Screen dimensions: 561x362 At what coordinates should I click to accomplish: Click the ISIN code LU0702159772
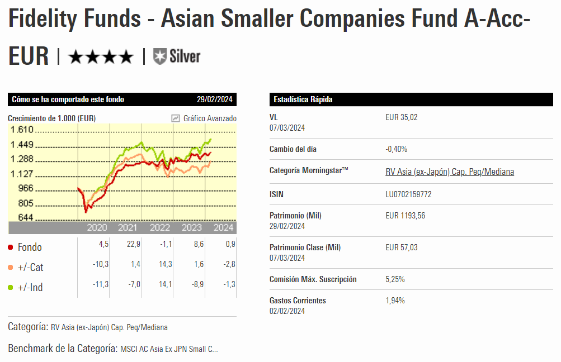pyautogui.click(x=408, y=194)
